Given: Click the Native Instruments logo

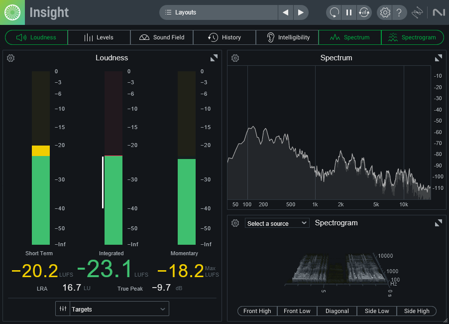Looking at the screenshot, I should click(439, 12).
